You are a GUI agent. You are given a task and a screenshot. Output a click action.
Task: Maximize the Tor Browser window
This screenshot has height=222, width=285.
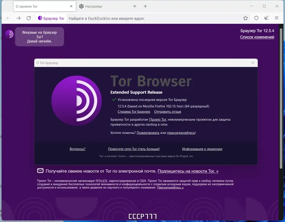click(264, 6)
